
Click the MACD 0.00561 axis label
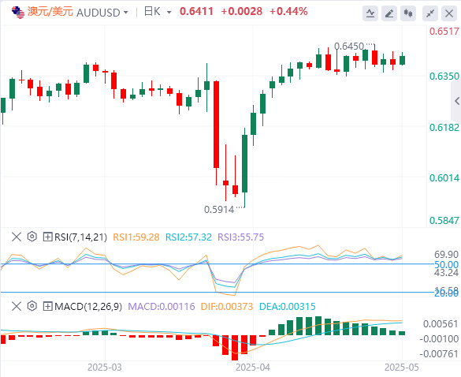pyautogui.click(x=441, y=324)
